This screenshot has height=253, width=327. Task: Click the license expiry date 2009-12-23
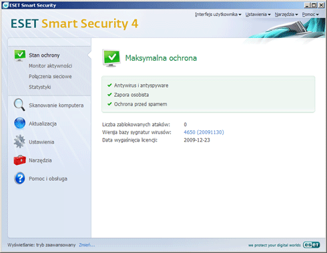click(x=197, y=140)
